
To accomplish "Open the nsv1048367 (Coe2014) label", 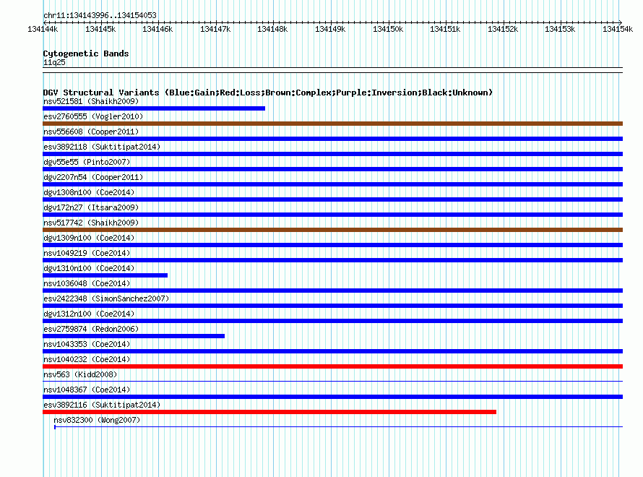I will [x=87, y=390].
